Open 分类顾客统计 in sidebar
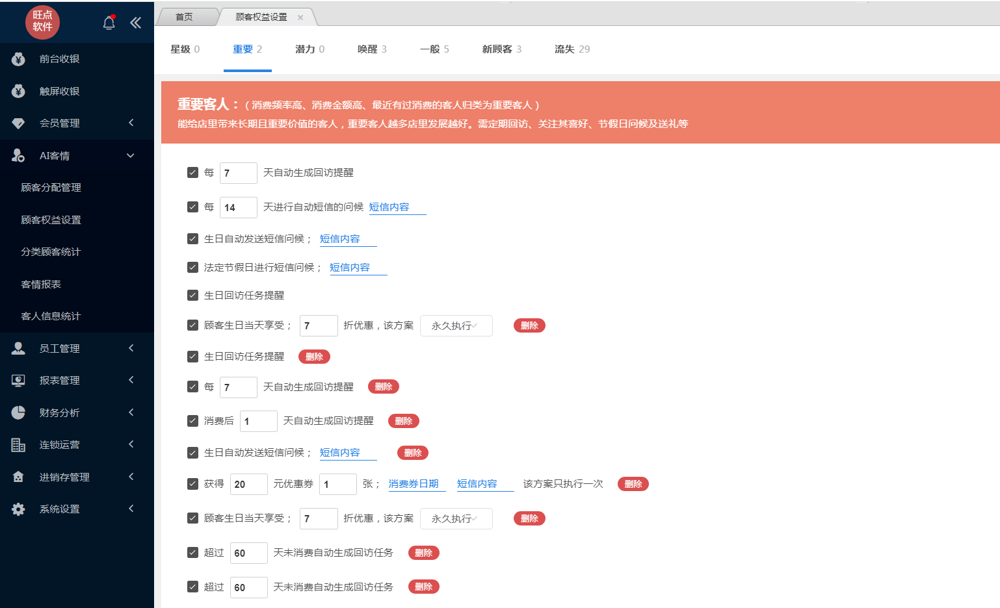The image size is (1000, 608). 51,252
